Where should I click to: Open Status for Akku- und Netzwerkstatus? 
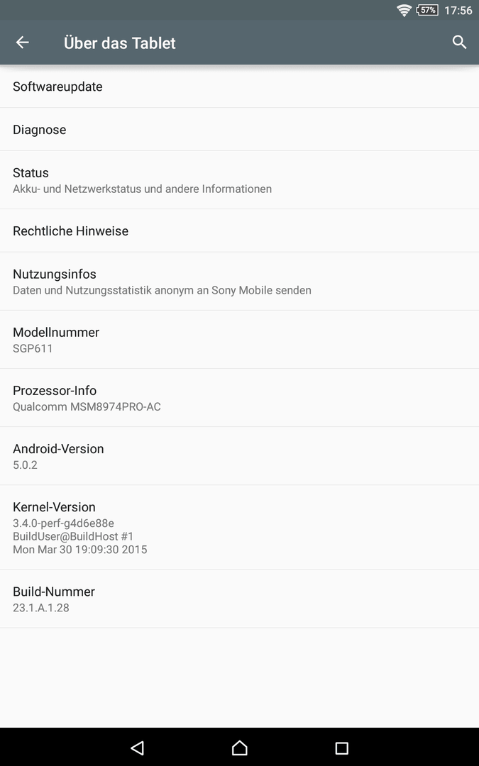pos(240,180)
